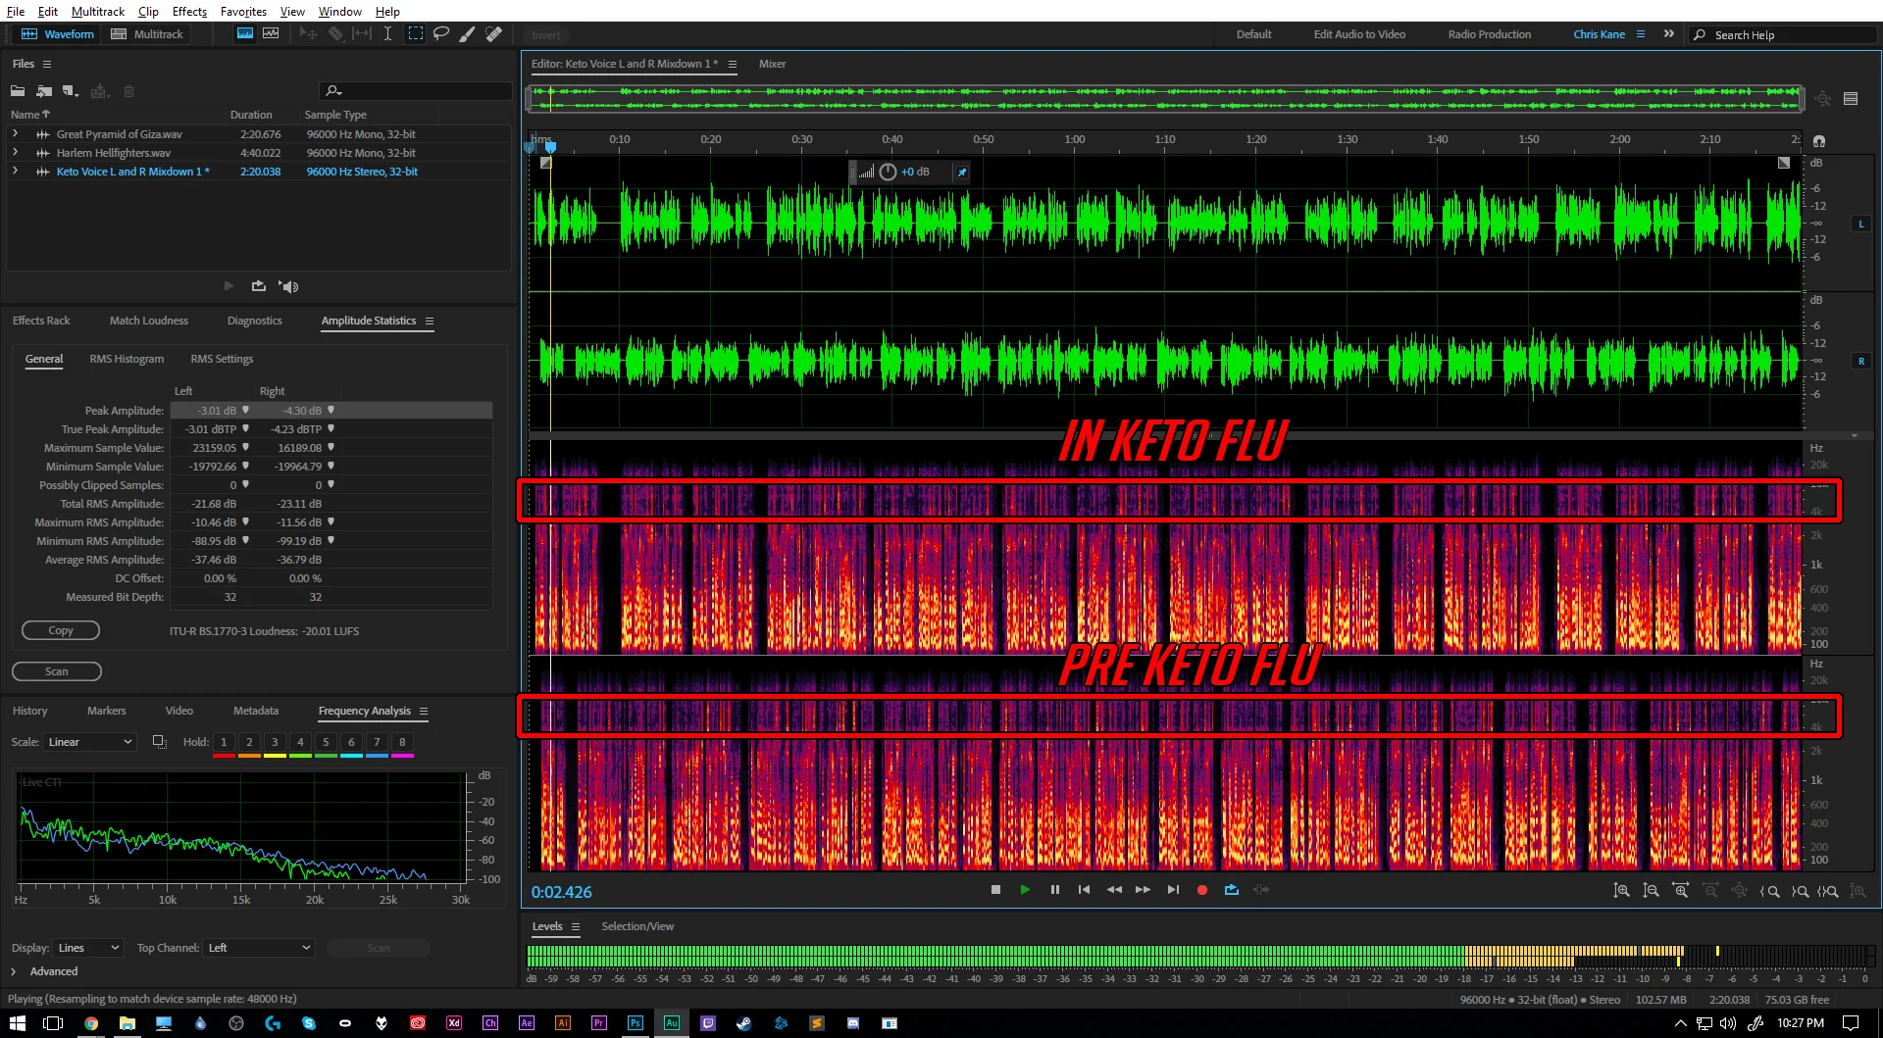The height and width of the screenshot is (1038, 1883).
Task: Open the Display Lines dropdown
Action: (x=88, y=948)
